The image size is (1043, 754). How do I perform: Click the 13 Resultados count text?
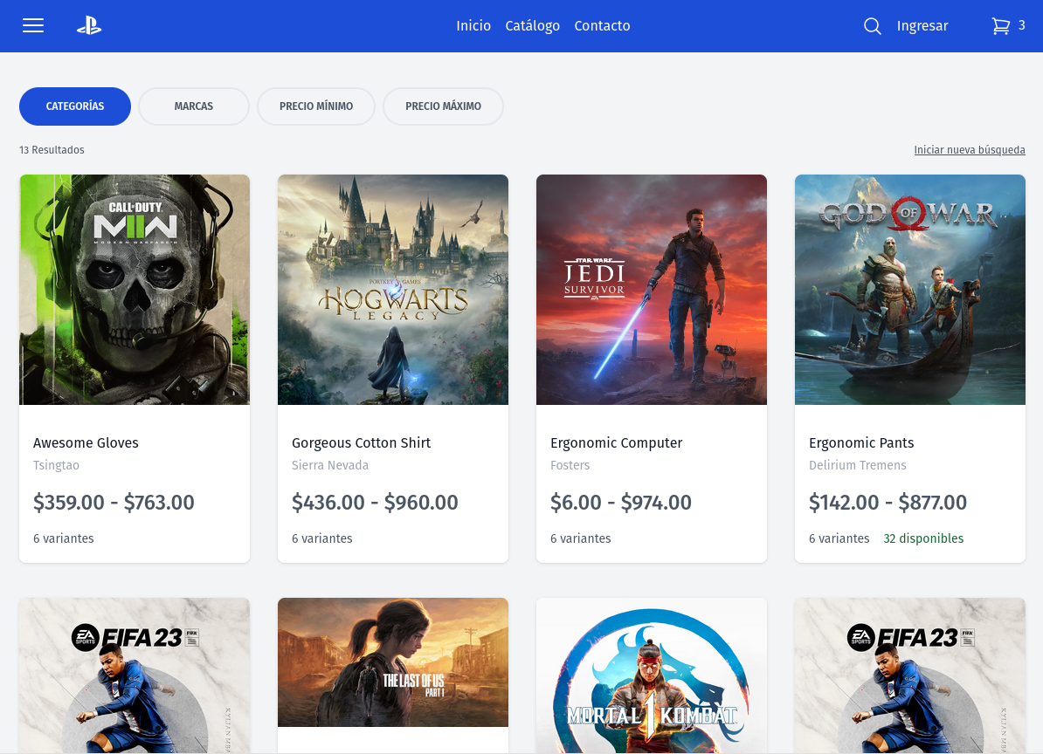(x=52, y=150)
